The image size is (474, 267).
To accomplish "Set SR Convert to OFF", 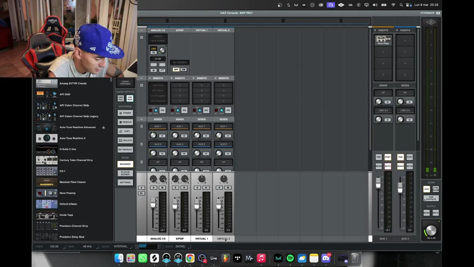I will (176, 69).
